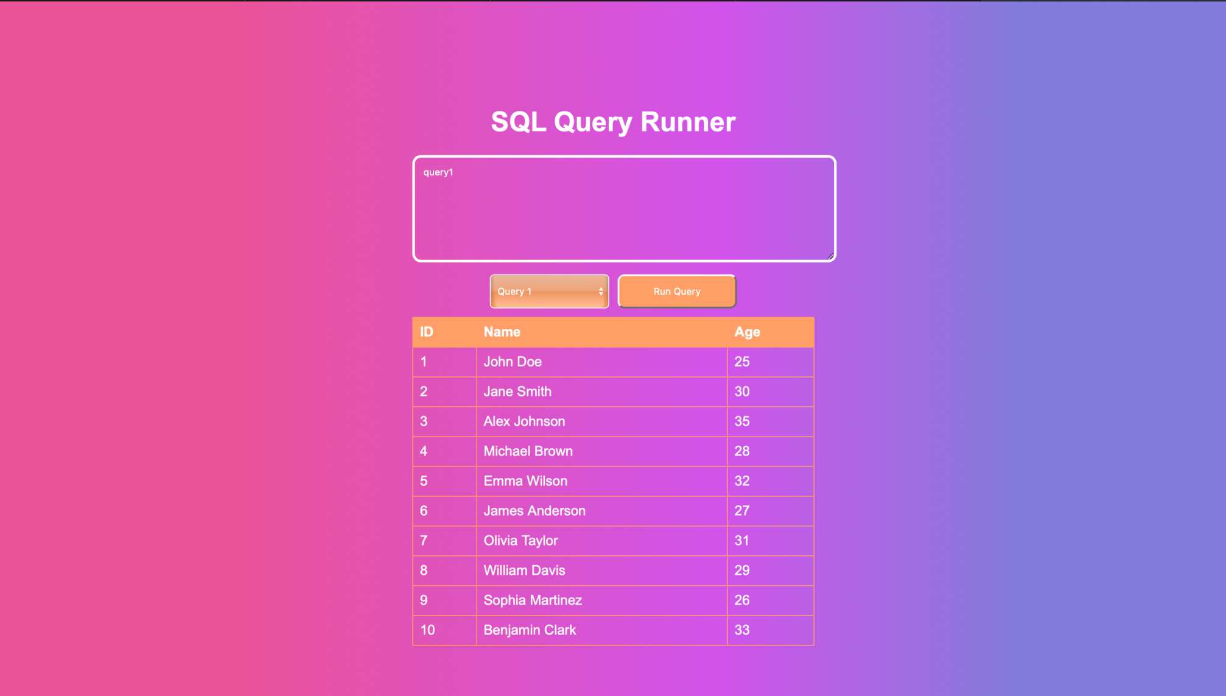Click ID 7 in Olivia Taylor's row

(444, 541)
